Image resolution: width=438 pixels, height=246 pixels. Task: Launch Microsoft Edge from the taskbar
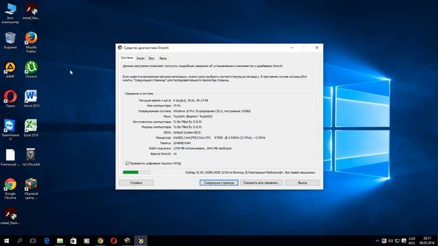pyautogui.click(x=47, y=241)
